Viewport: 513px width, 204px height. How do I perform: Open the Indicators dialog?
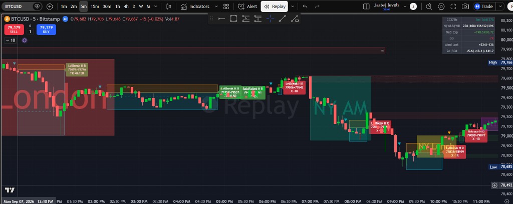[x=195, y=6]
